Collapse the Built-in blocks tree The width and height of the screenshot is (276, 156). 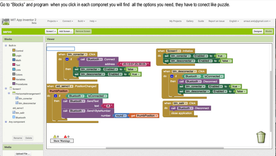(6, 45)
